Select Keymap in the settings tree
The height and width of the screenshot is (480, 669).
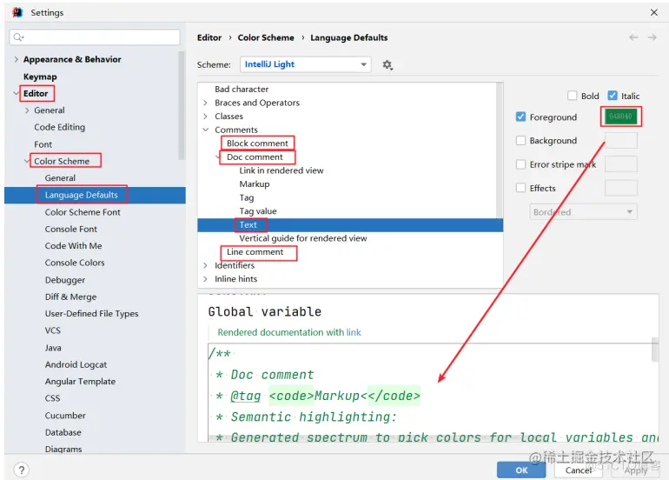(40, 77)
